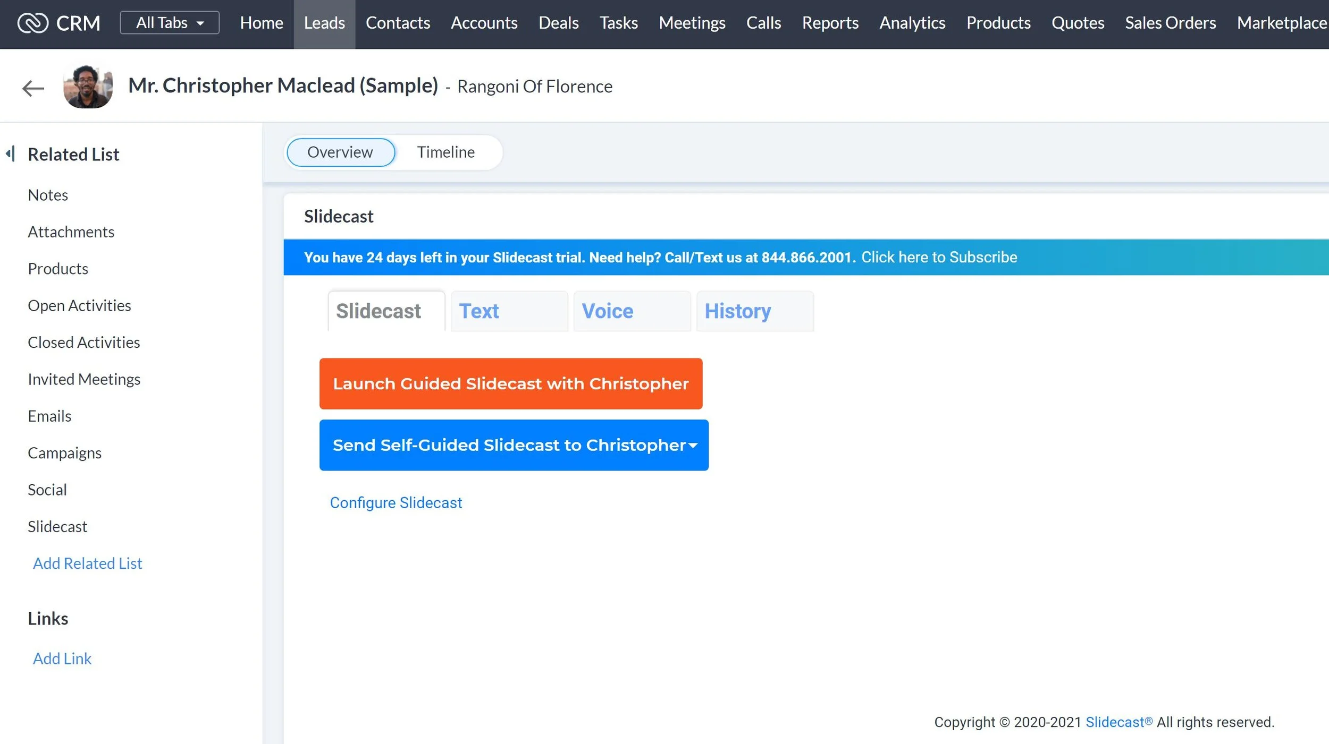Open the Calls module
This screenshot has height=744, width=1329.
point(763,23)
